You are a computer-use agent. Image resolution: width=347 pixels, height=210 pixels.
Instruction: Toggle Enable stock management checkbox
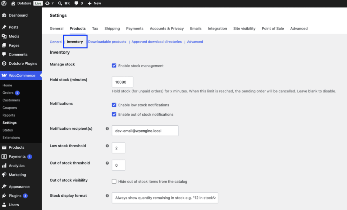pyautogui.click(x=114, y=65)
